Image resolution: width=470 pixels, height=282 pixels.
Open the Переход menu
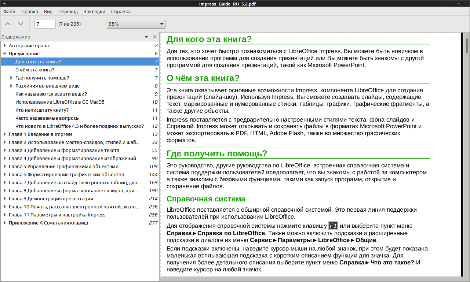[68, 11]
